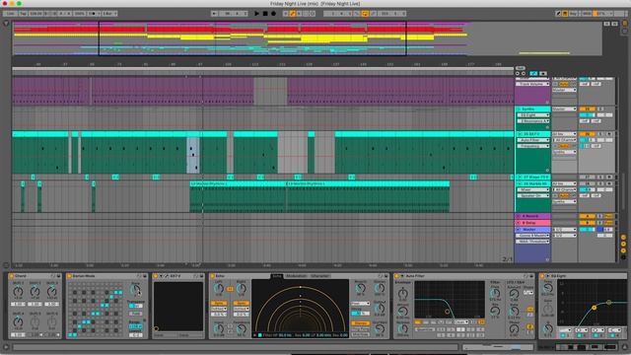Open the Track Volume automation chooser

coord(533,84)
